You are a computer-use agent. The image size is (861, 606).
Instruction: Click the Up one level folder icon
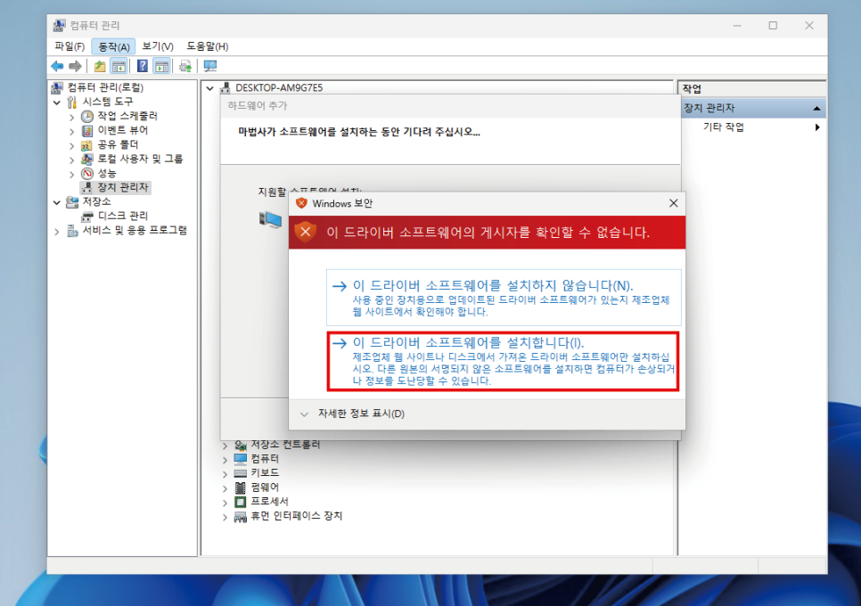(100, 67)
